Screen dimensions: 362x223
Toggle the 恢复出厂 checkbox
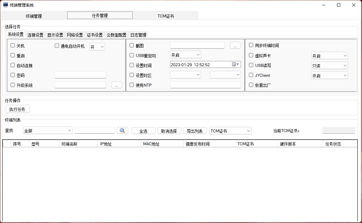[251, 85]
